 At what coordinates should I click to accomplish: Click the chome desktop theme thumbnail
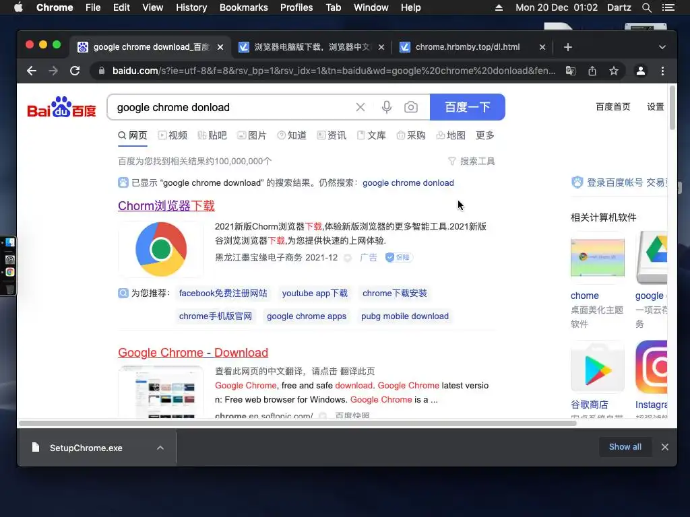tap(598, 257)
